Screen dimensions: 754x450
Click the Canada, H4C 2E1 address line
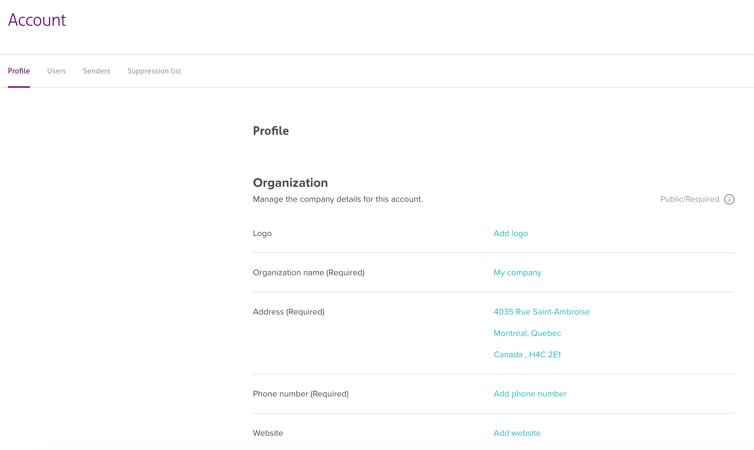pyautogui.click(x=527, y=354)
